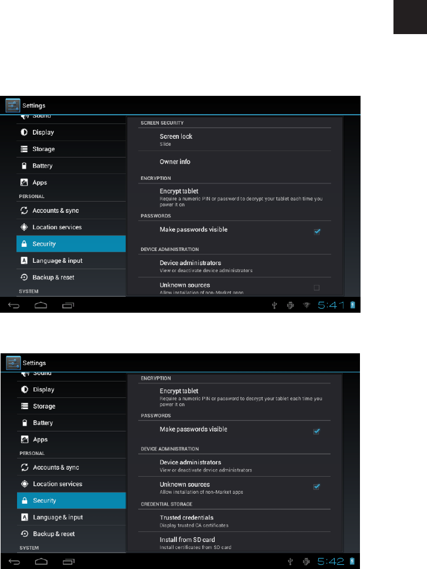Open the Owner info entry
Screen dimensions: 427x569
pyautogui.click(x=234, y=162)
